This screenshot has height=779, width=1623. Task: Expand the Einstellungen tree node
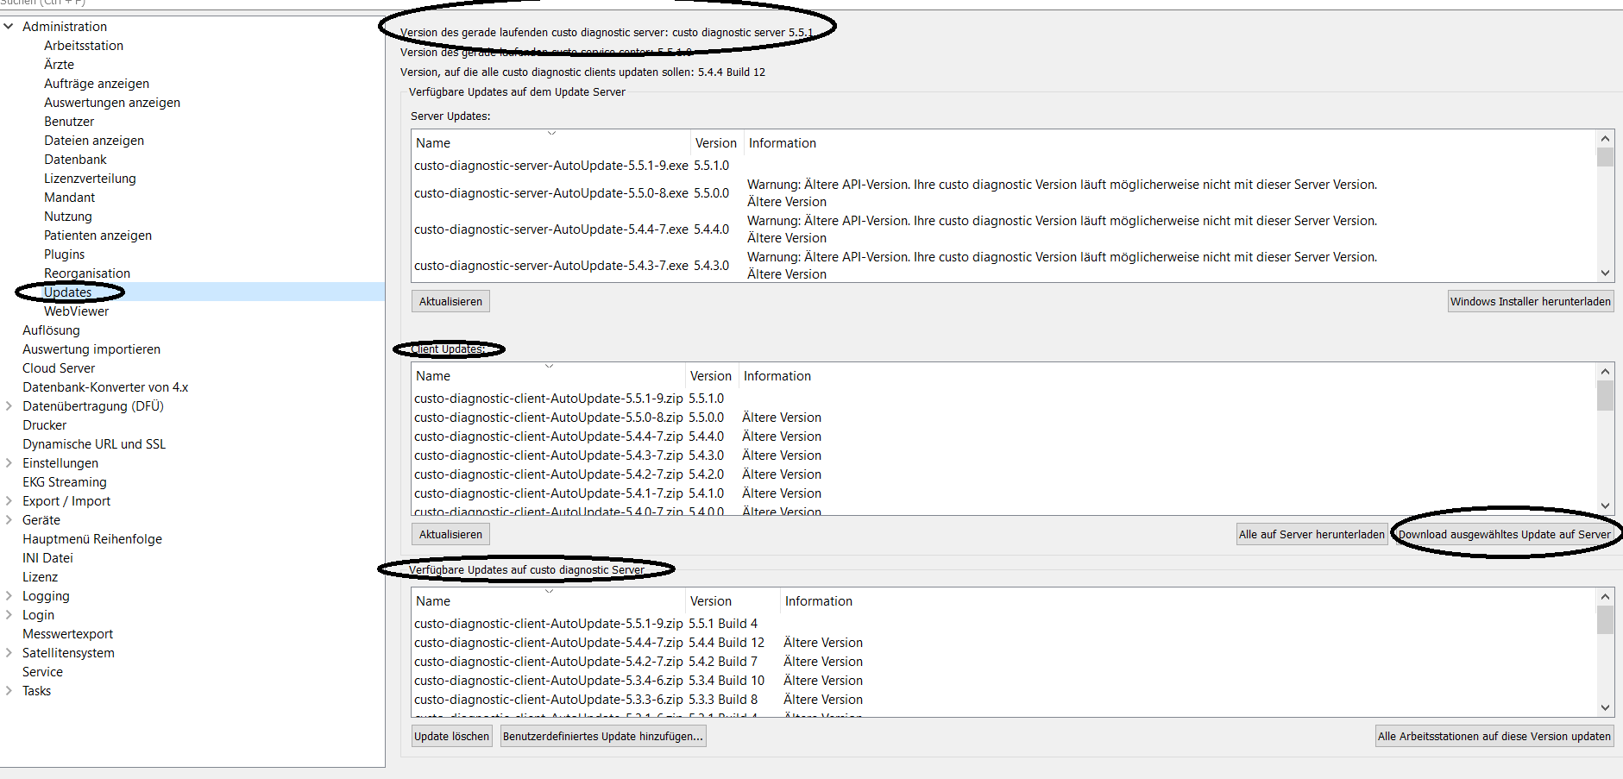tap(9, 463)
